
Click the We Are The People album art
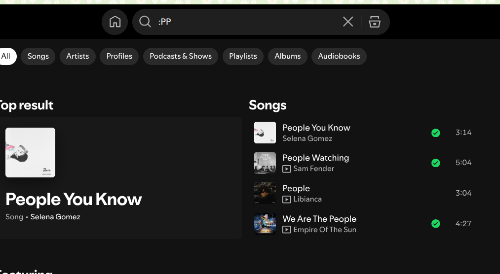click(x=265, y=223)
